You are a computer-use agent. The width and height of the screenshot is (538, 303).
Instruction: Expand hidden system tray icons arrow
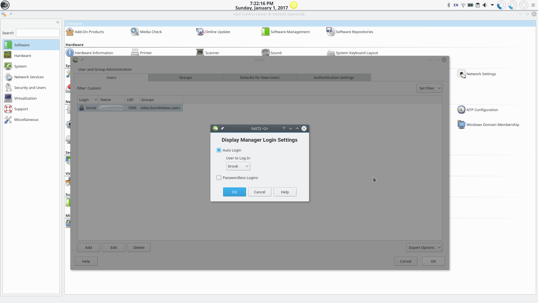point(492,5)
